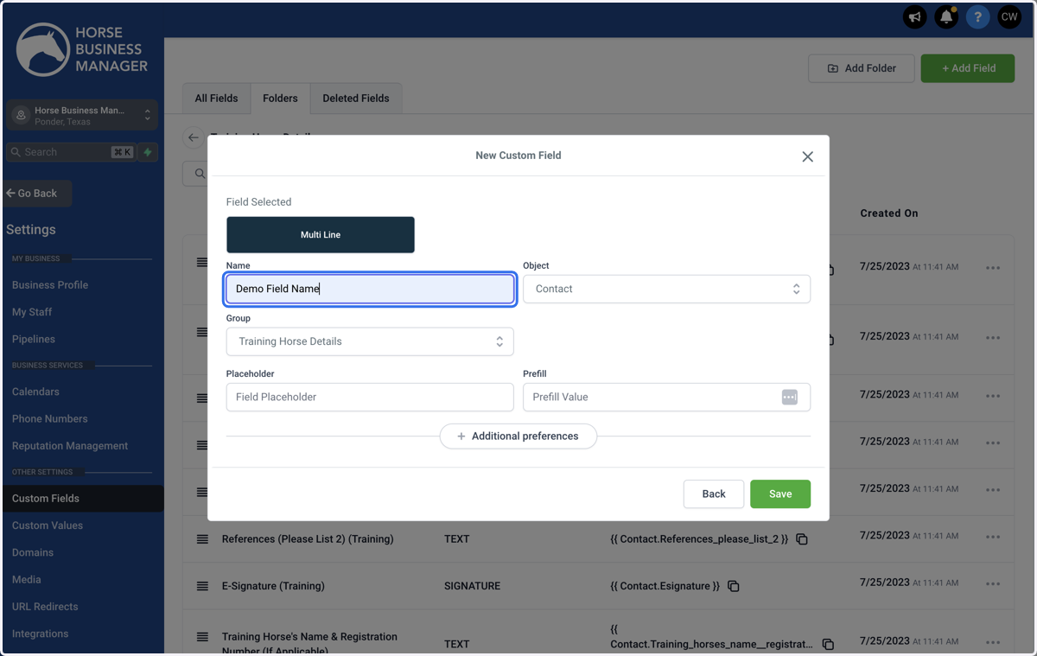Copy the Contact.Esignature merge key
The width and height of the screenshot is (1037, 656).
pyautogui.click(x=734, y=586)
